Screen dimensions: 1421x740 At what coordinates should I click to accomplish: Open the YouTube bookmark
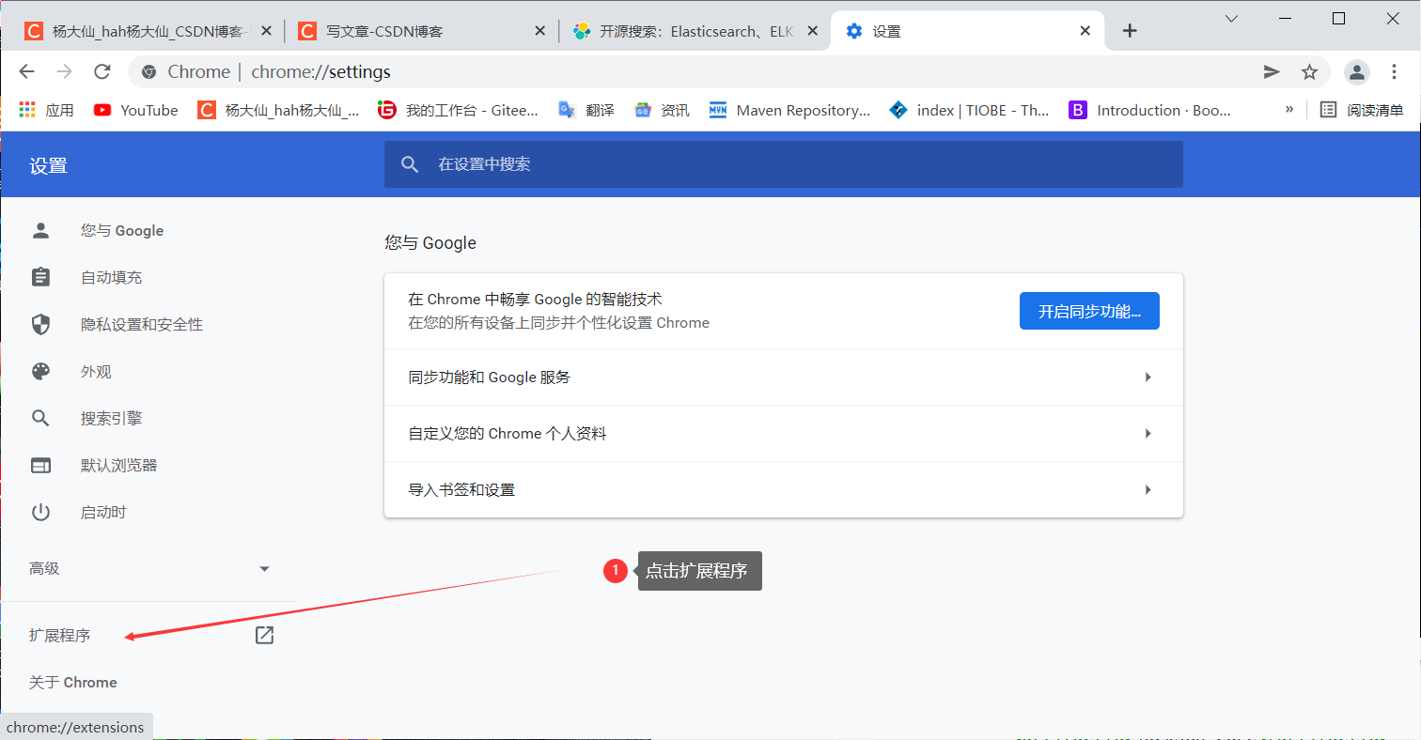(136, 110)
